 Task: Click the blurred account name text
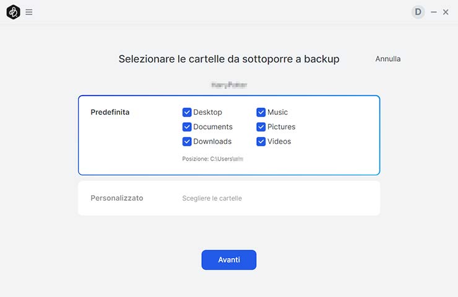click(229, 84)
